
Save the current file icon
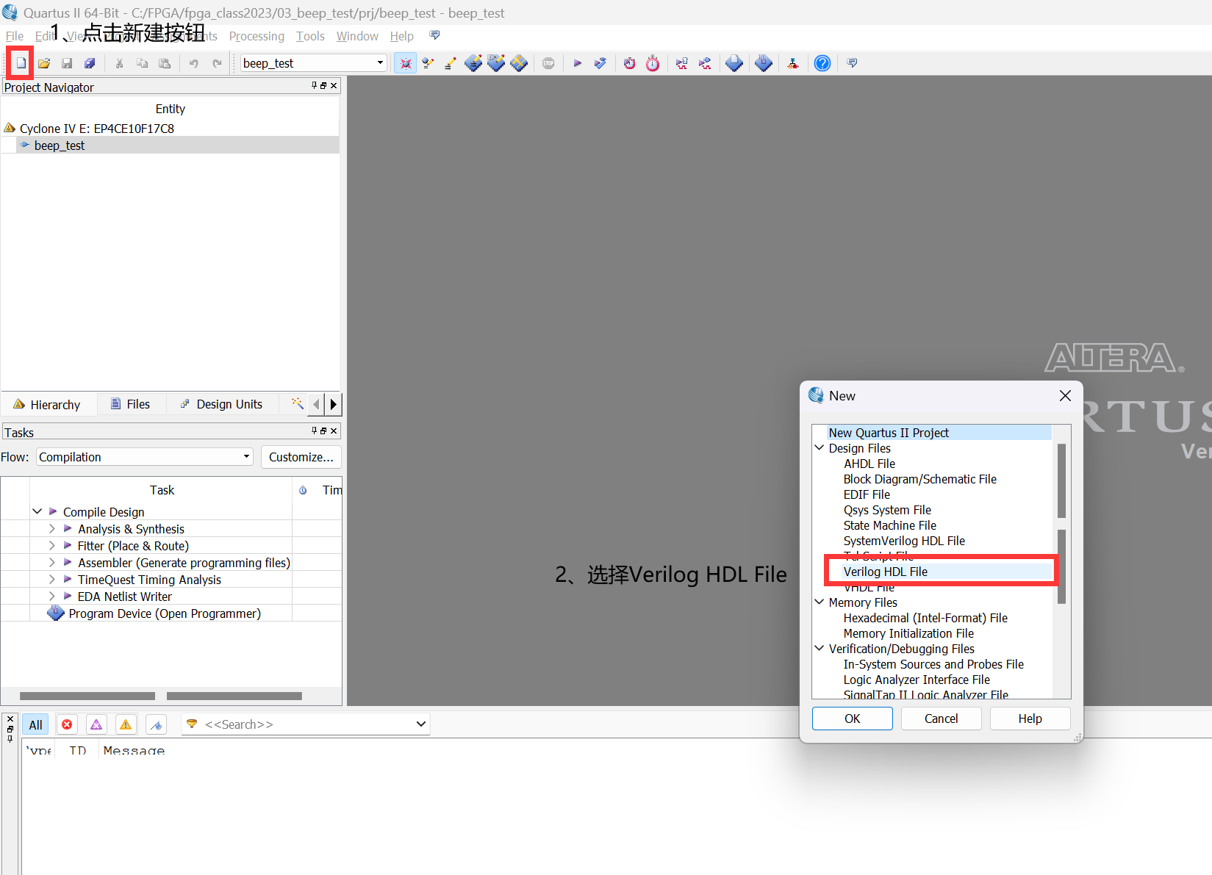point(67,63)
